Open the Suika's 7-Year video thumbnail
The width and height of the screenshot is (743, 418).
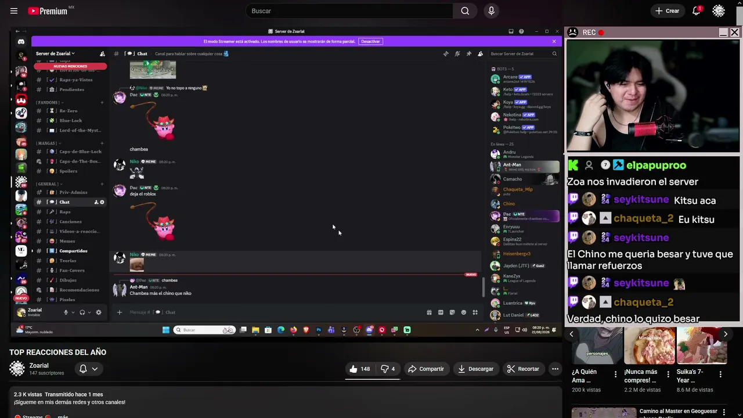(702, 345)
